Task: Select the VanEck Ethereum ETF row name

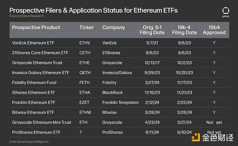Action: [x=33, y=43]
